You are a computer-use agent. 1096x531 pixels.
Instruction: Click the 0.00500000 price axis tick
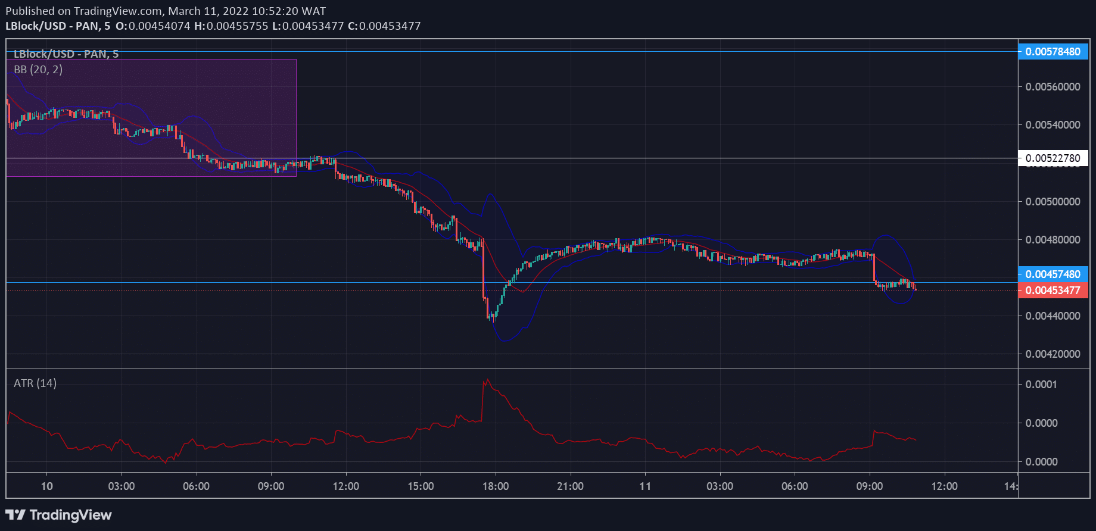[1053, 202]
